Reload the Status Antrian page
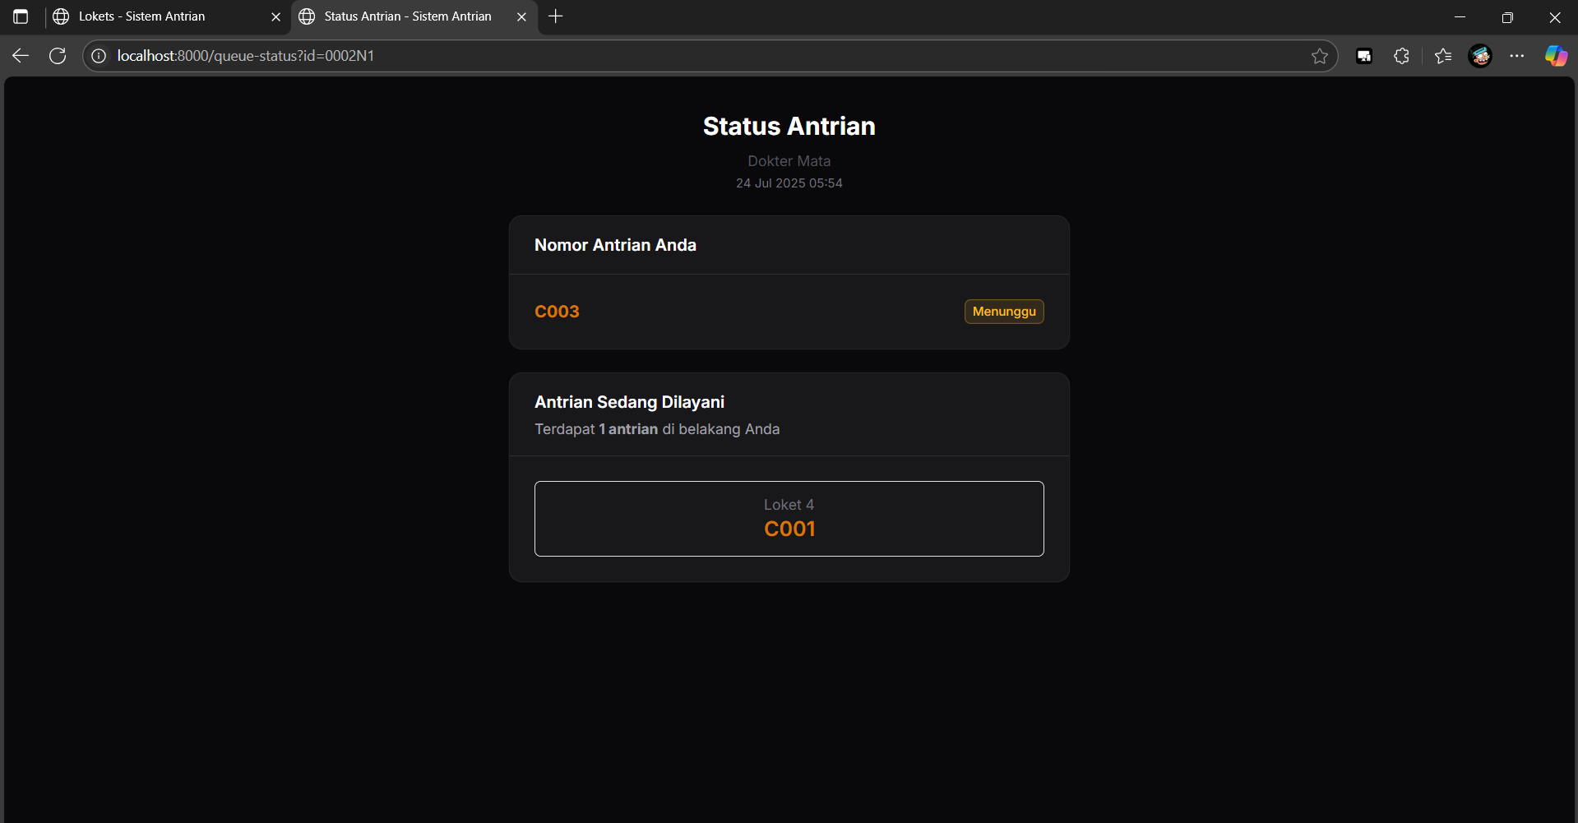This screenshot has height=823, width=1578. (58, 56)
